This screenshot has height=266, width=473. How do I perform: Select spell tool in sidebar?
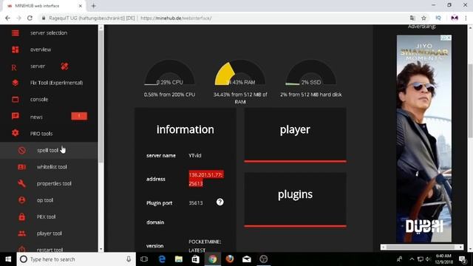coord(49,150)
